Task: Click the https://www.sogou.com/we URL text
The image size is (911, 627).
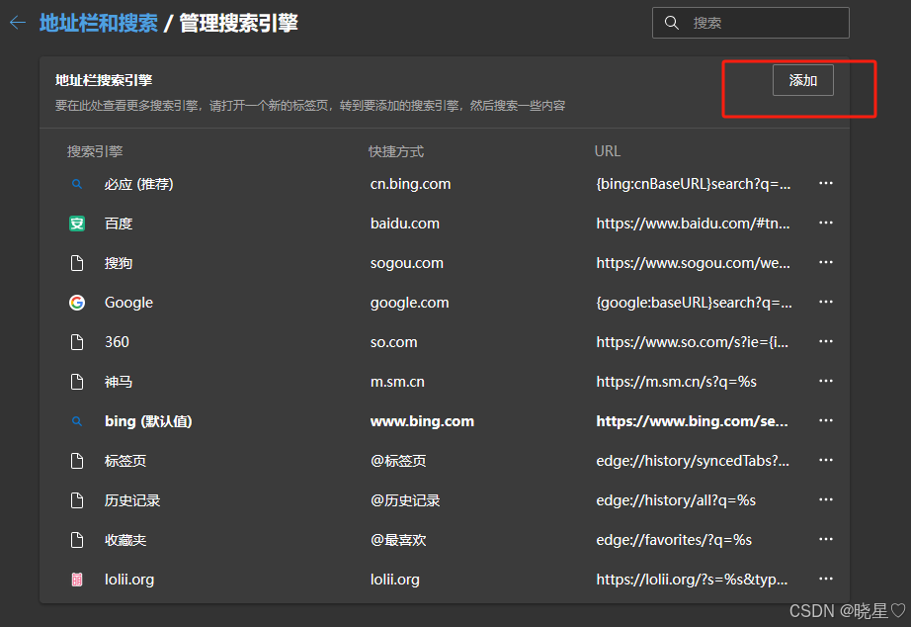Action: (x=693, y=263)
